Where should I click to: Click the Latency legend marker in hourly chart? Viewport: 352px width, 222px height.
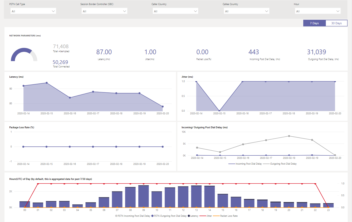coord(188,216)
